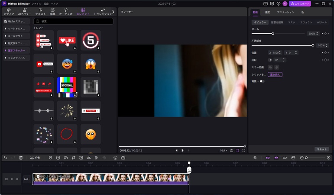Toggle the purple grid guides in the player
Image resolution: width=334 pixels, height=195 pixels.
click(237, 150)
